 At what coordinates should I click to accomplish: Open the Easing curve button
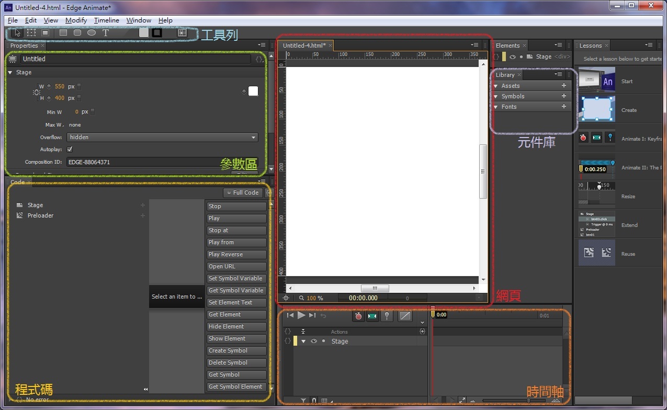tap(405, 316)
